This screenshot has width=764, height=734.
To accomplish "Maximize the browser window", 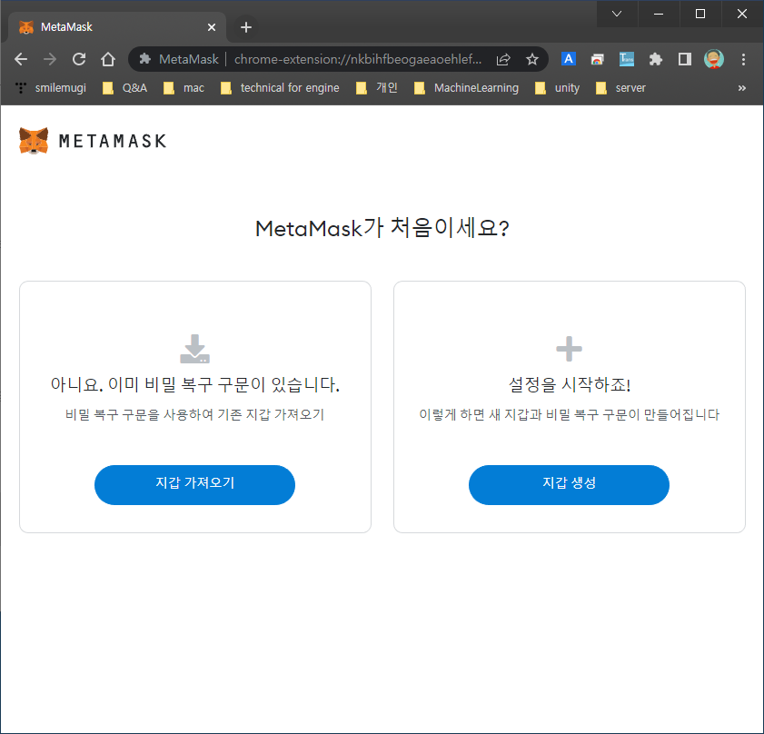I will [700, 14].
